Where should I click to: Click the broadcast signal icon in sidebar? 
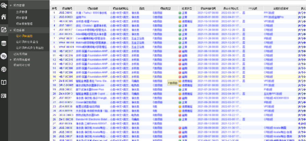[x=4, y=69]
